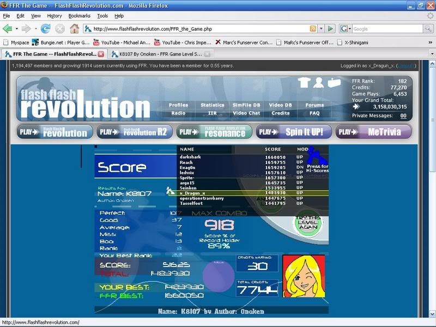436x327 pixels.
Task: Open the Bookmarks menu
Action: 80,16
